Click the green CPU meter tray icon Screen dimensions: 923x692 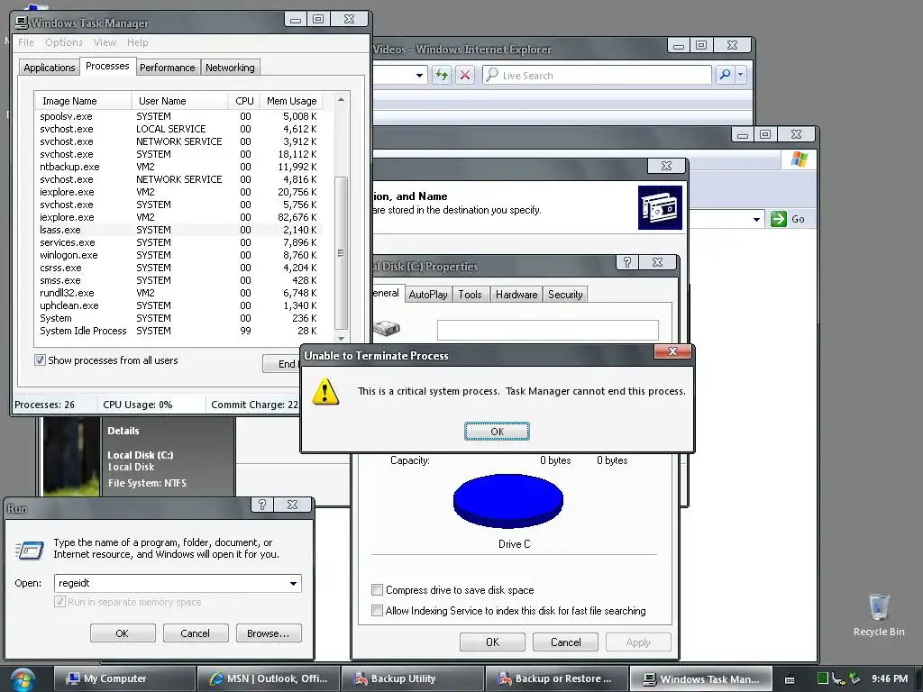(x=822, y=678)
